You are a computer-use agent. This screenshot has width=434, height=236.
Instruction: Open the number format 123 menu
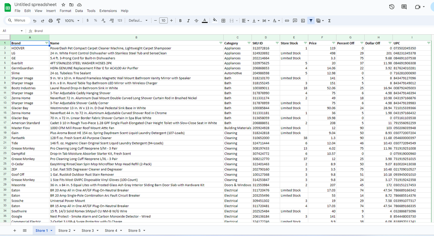120,21
